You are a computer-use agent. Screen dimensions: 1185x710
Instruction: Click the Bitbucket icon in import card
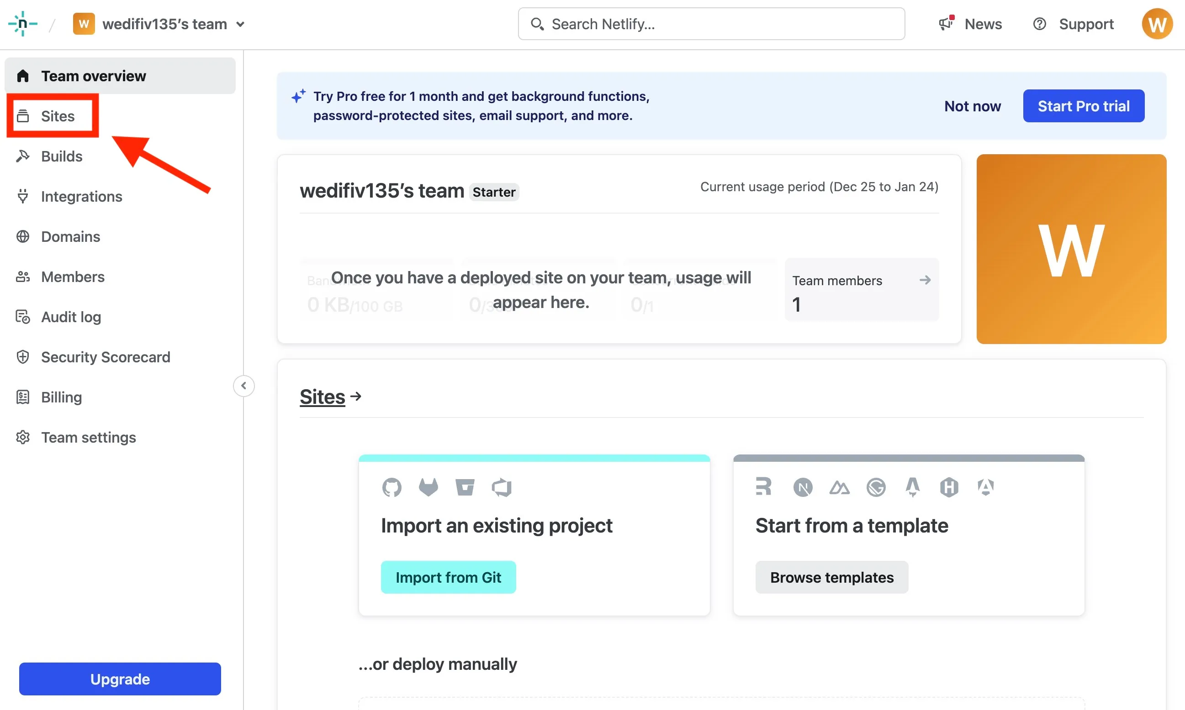[465, 487]
